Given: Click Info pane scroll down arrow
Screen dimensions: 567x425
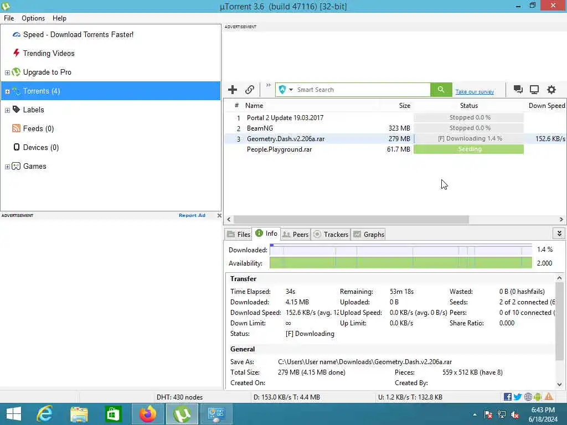Looking at the screenshot, I should [x=559, y=385].
